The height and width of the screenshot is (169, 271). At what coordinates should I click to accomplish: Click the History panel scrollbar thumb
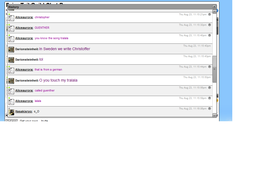pyautogui.click(x=214, y=69)
